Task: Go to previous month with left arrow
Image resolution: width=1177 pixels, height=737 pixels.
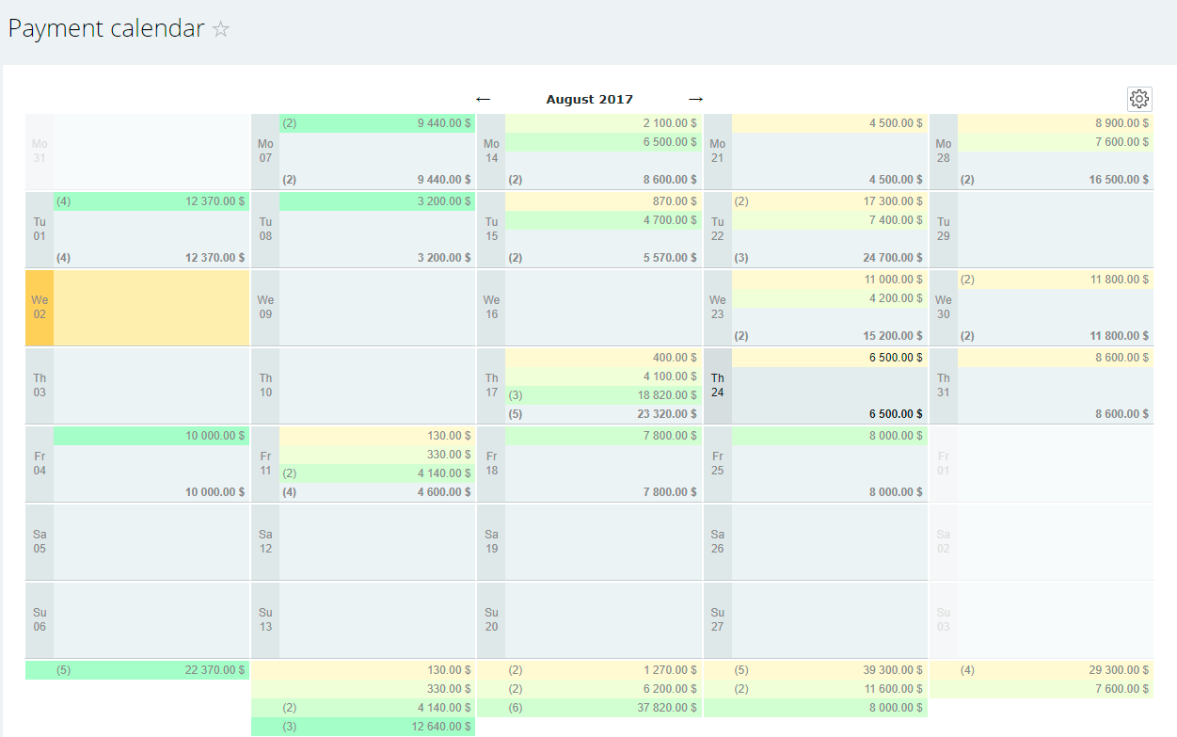Action: [484, 99]
